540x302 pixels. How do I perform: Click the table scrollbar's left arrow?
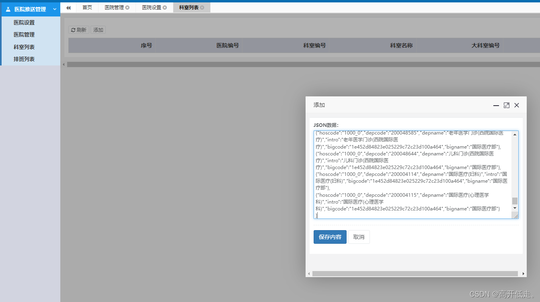[x=63, y=64]
